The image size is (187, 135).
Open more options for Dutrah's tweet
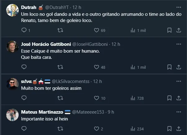coord(179,7)
